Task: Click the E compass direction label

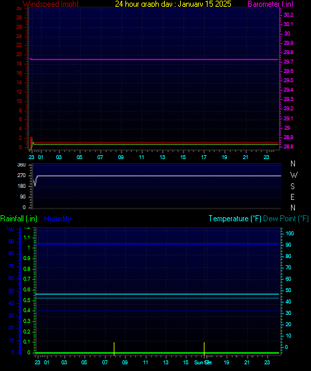Action: pos(292,197)
